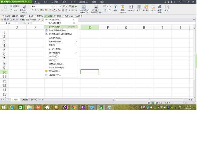Toggle center horizontal text alignment
Screen dimensions: 197x142
[x=73, y=10]
